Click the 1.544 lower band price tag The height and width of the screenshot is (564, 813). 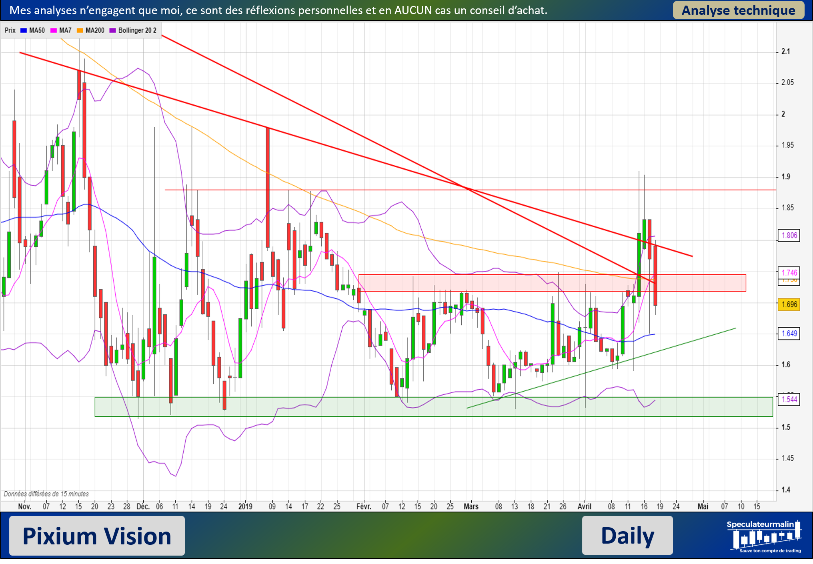789,399
